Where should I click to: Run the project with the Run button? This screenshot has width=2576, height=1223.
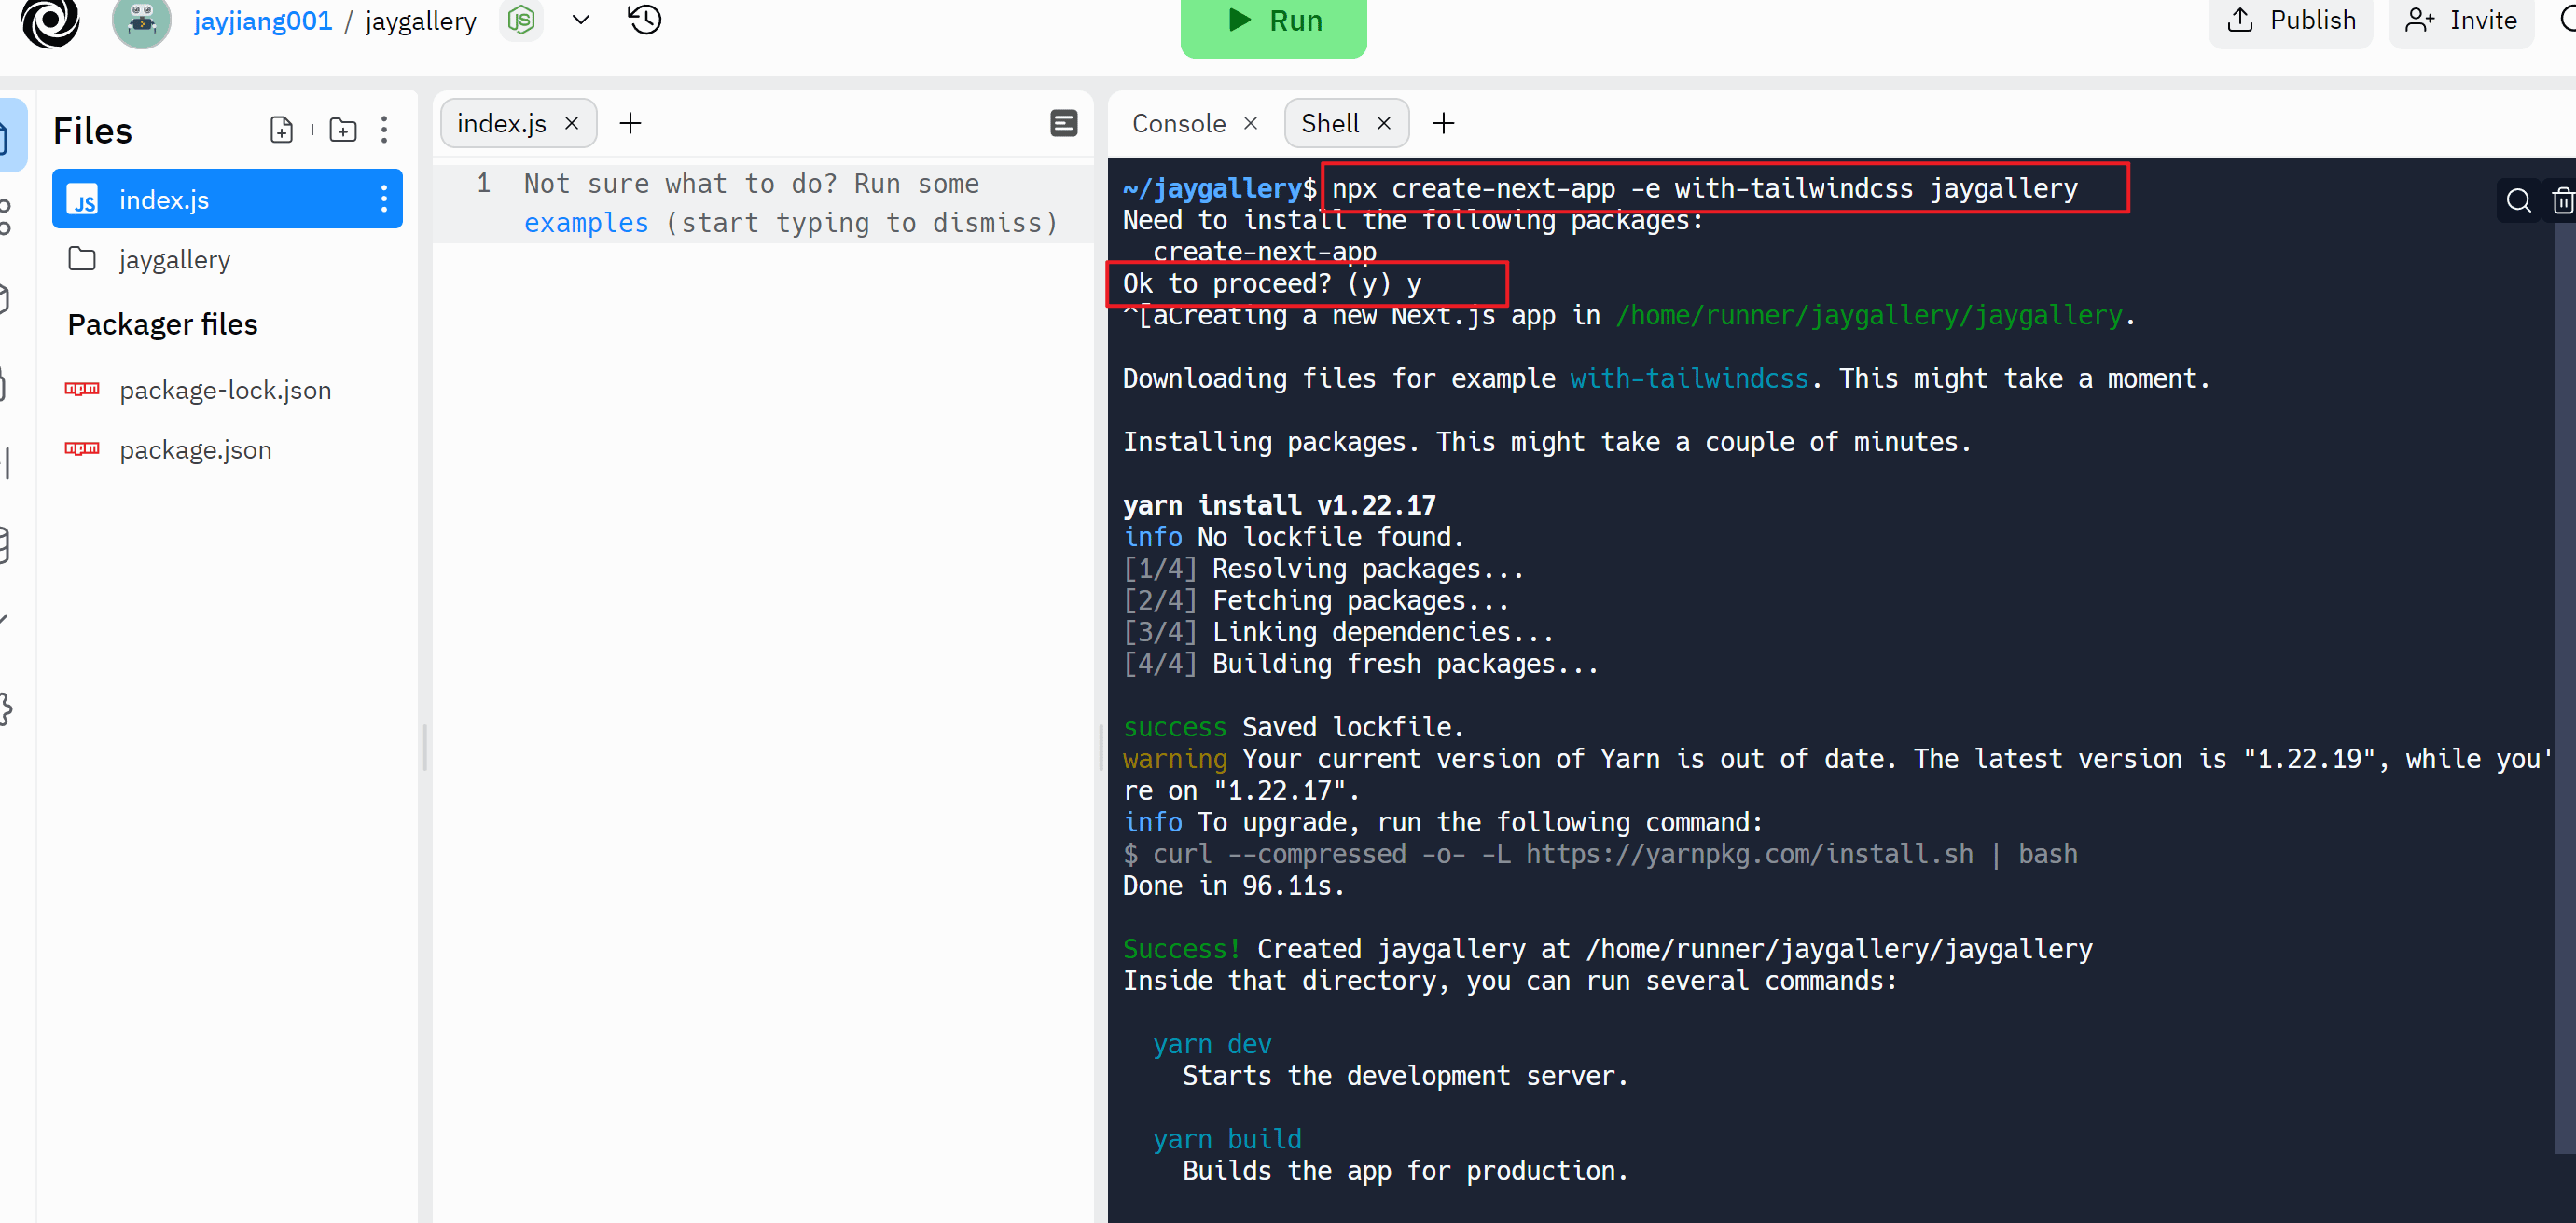(1273, 23)
